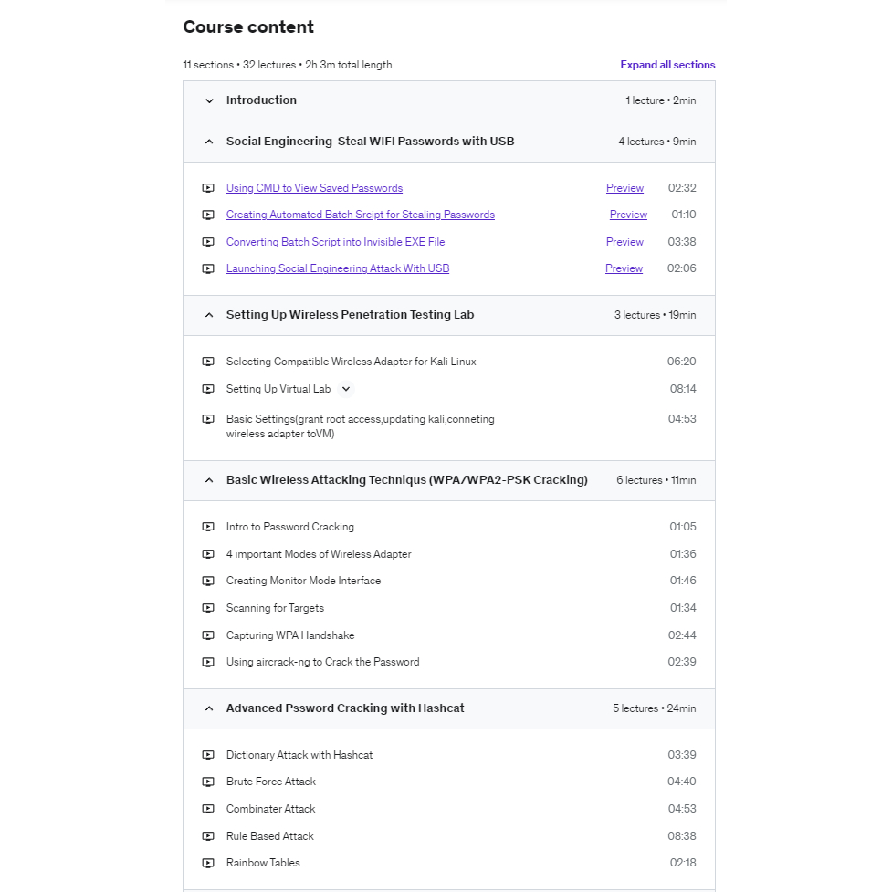The width and height of the screenshot is (892, 892).
Task: Open Launching Social Engineering Attack With USB
Action: click(x=337, y=268)
